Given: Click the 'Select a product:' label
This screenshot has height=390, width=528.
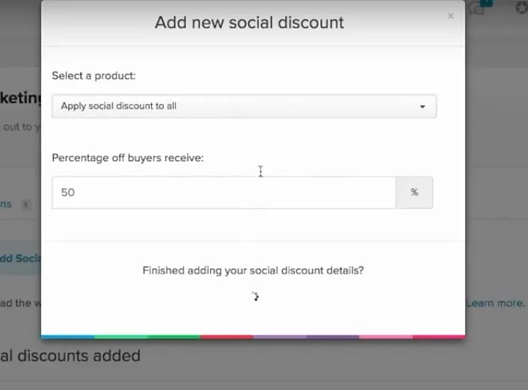Looking at the screenshot, I should coord(93,75).
